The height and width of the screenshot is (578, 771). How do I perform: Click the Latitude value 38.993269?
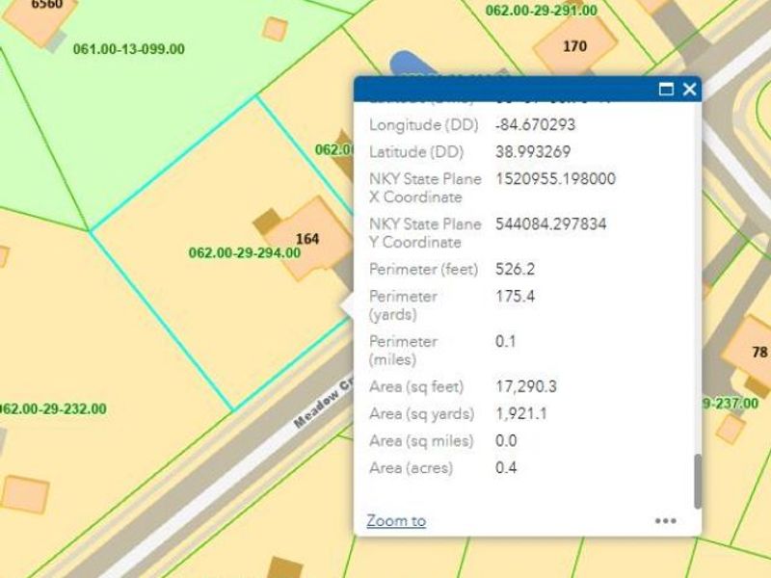click(532, 152)
